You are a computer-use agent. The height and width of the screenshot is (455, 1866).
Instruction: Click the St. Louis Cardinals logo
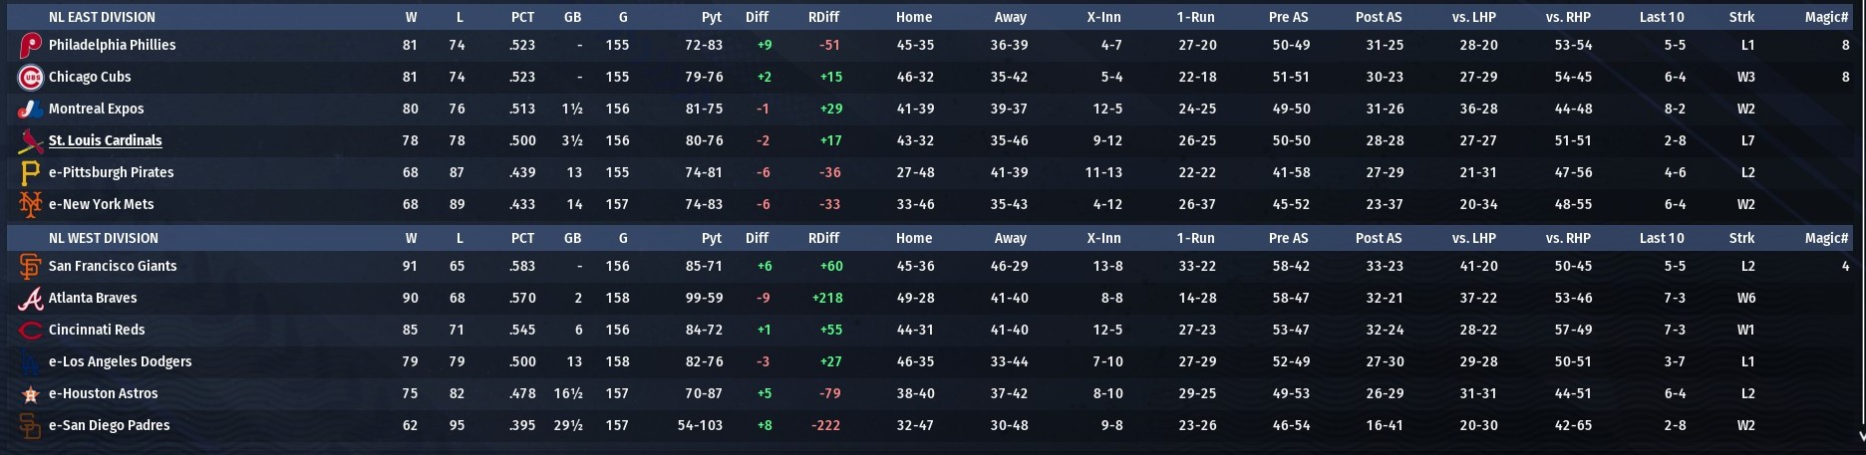click(31, 141)
